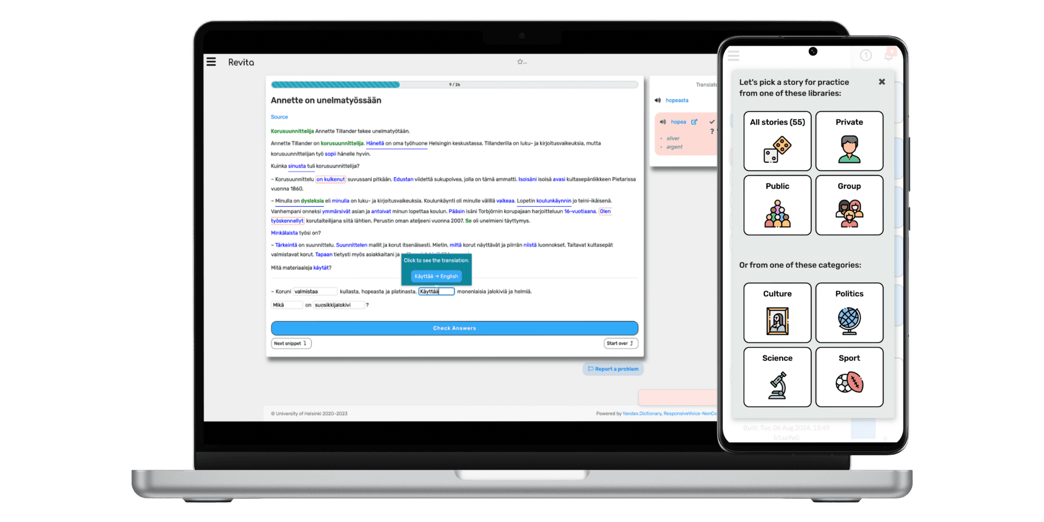Screen dimensions: 1044x522
Task: Focus the input field containing Mikä
Action: click(287, 305)
